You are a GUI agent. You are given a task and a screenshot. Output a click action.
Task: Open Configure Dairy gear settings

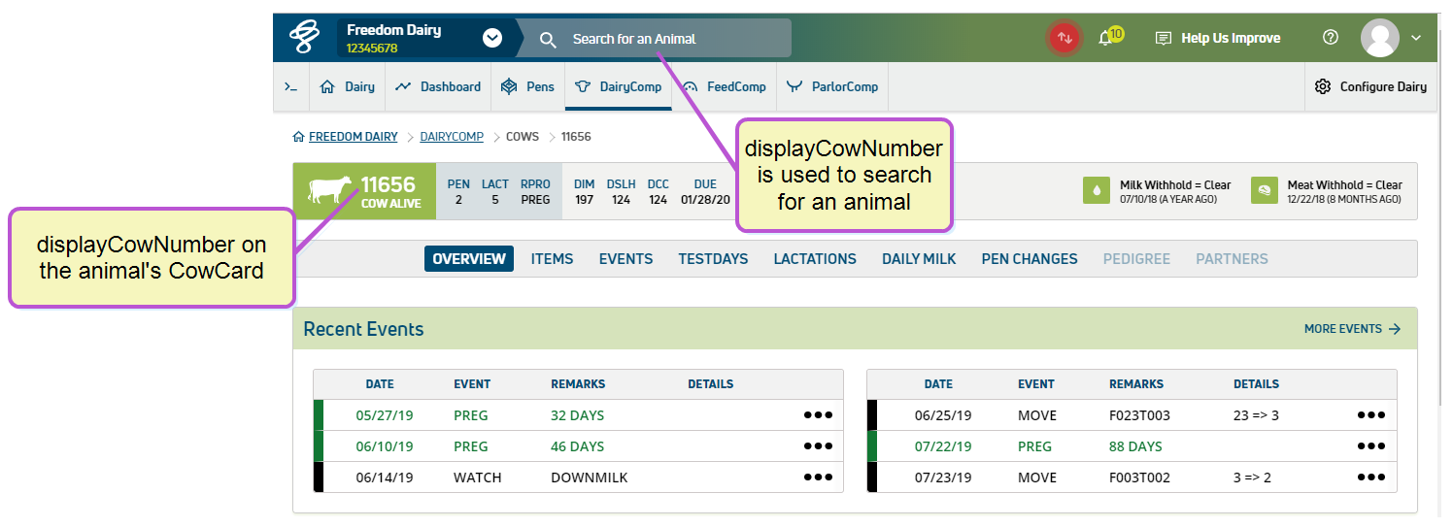1369,86
